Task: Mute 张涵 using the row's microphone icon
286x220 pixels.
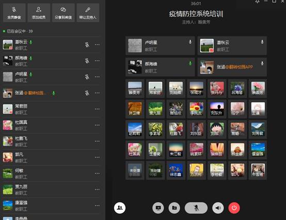Action: pyautogui.click(x=87, y=93)
